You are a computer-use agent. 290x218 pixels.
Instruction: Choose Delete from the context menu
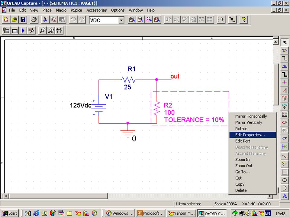click(x=253, y=190)
